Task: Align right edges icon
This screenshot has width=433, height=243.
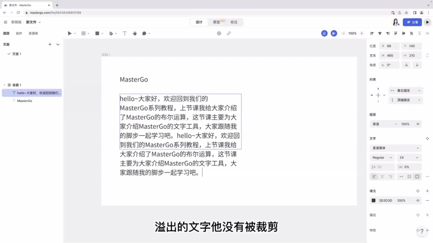Action: (388, 33)
